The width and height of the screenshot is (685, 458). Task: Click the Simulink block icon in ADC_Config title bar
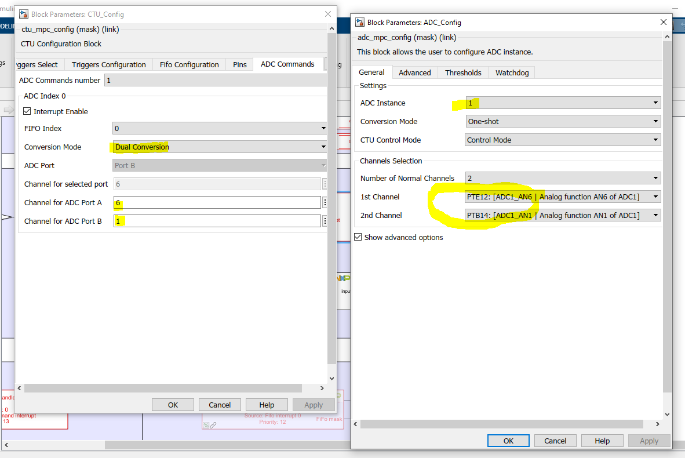360,22
